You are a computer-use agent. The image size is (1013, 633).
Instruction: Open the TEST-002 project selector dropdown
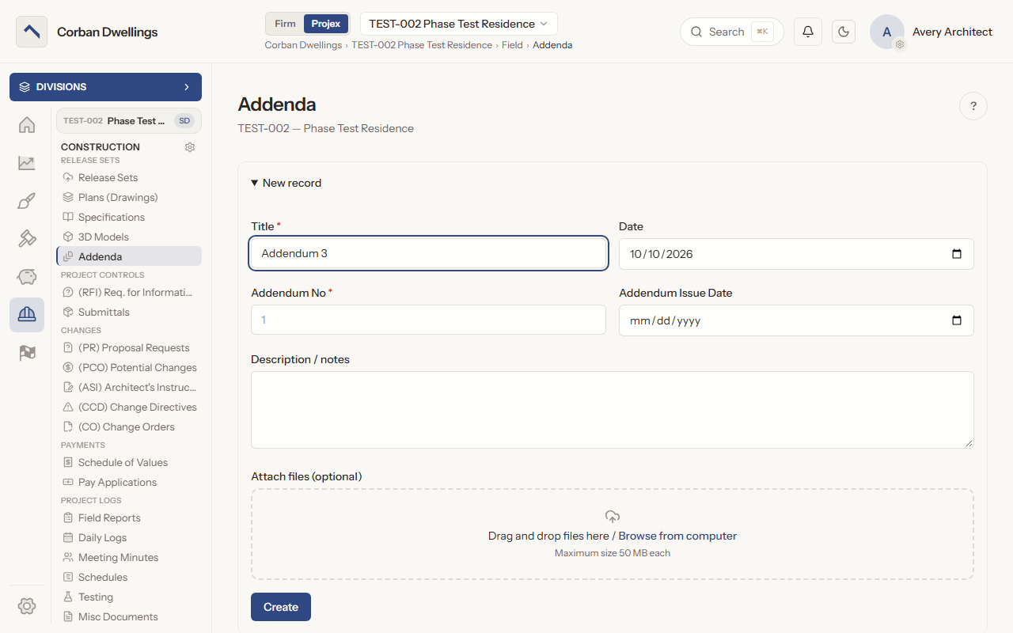coord(459,24)
